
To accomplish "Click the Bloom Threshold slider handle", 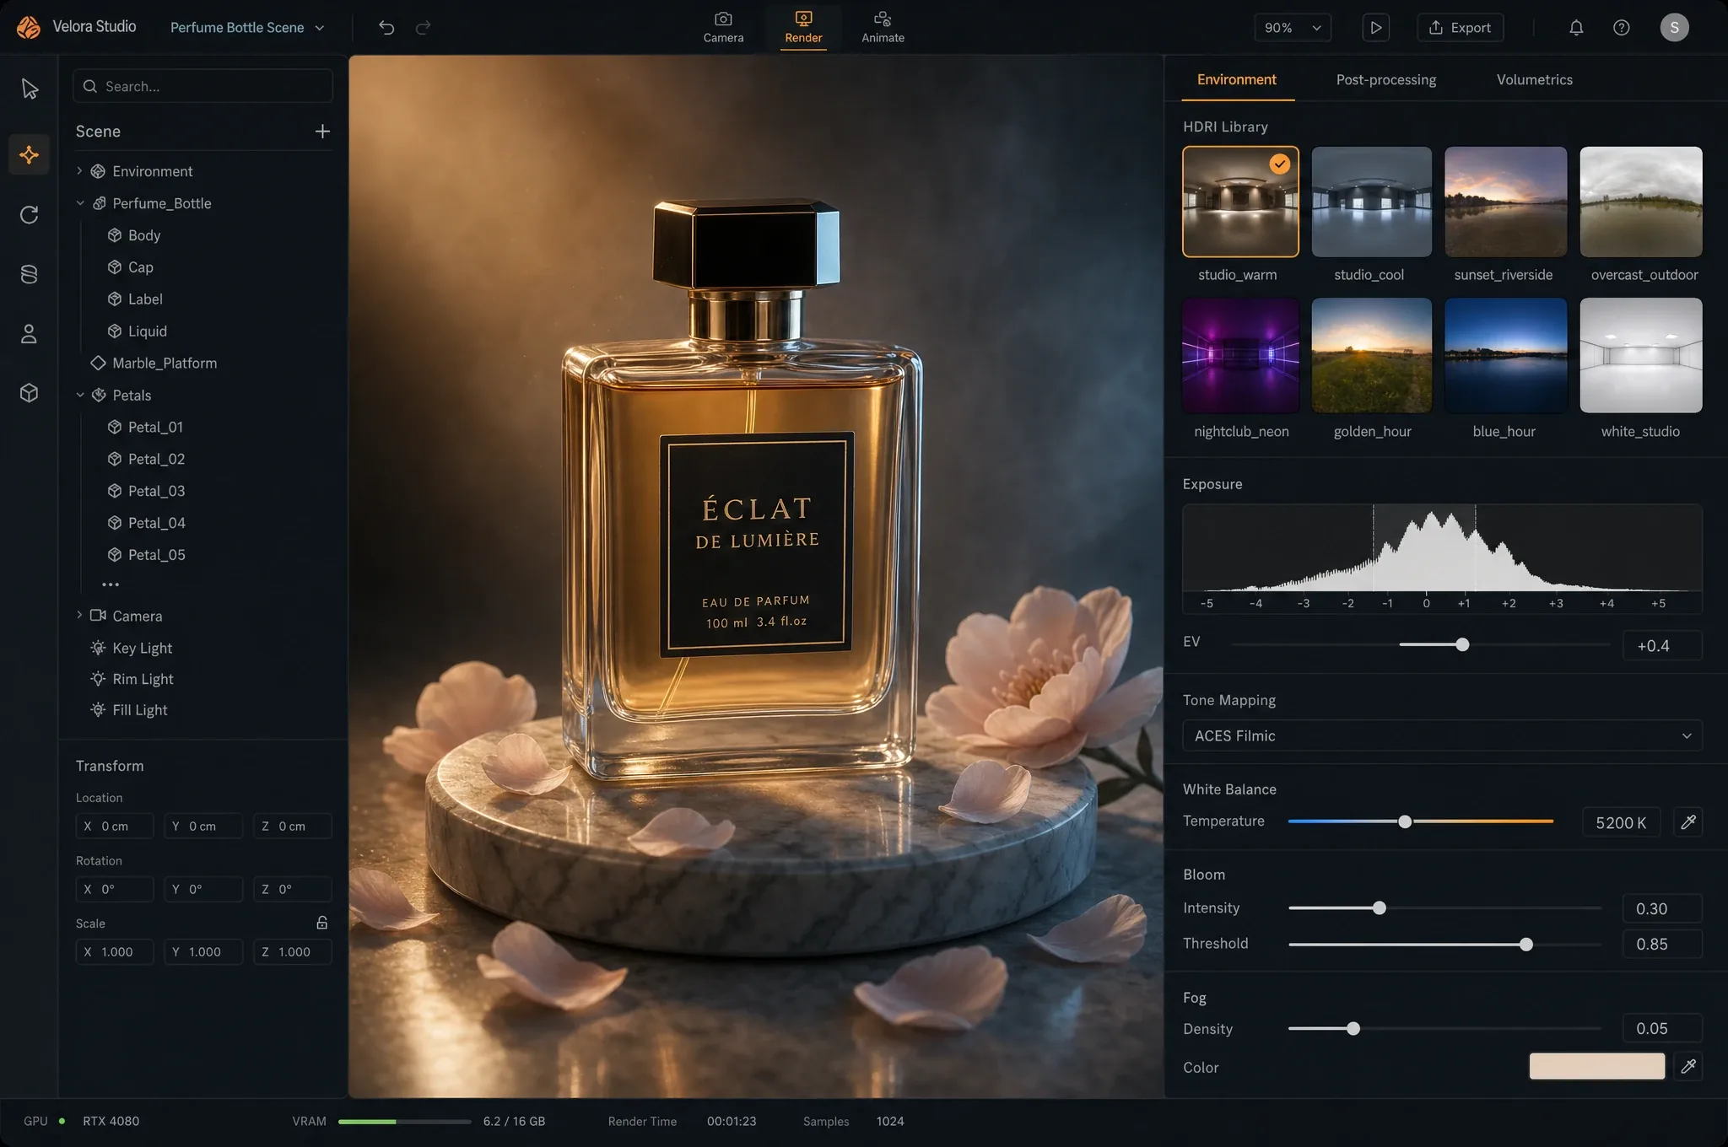I will click(x=1525, y=945).
